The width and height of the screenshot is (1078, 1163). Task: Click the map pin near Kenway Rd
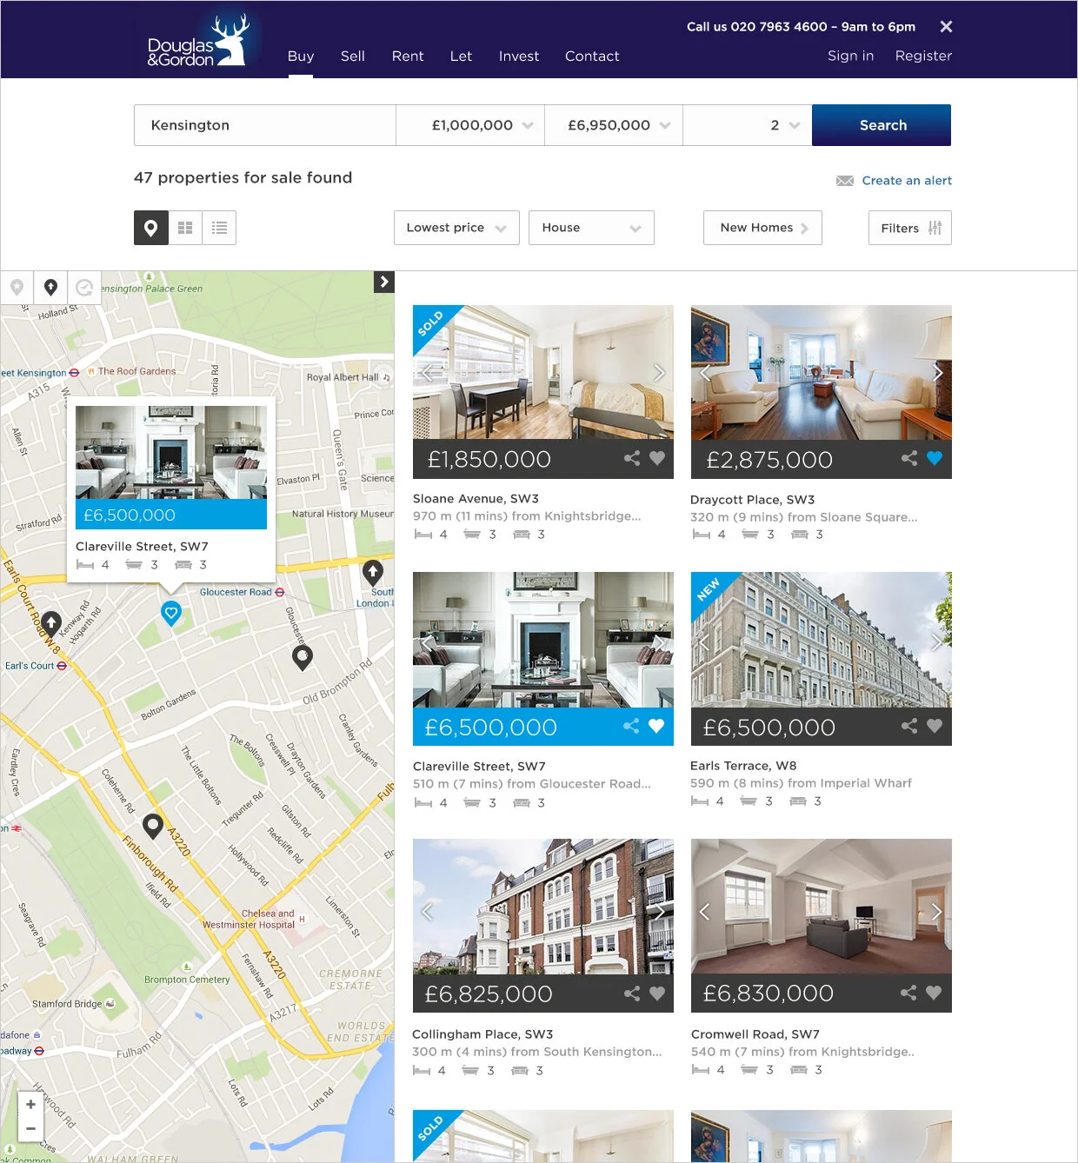point(51,624)
